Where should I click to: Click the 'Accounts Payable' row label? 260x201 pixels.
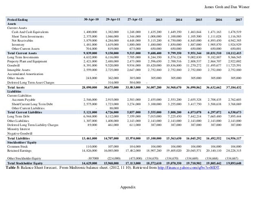[23, 99]
